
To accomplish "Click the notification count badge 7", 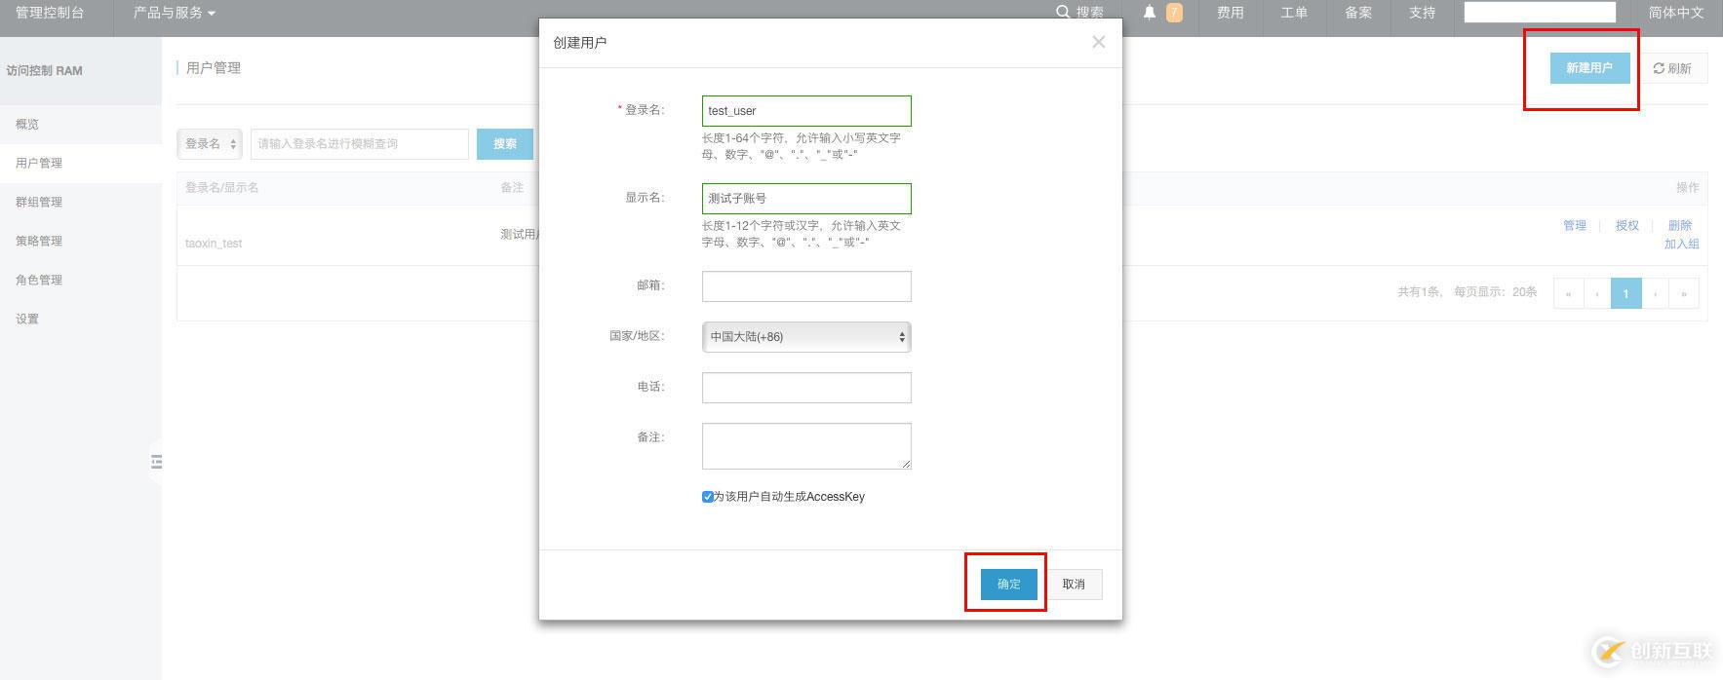I will tap(1174, 13).
